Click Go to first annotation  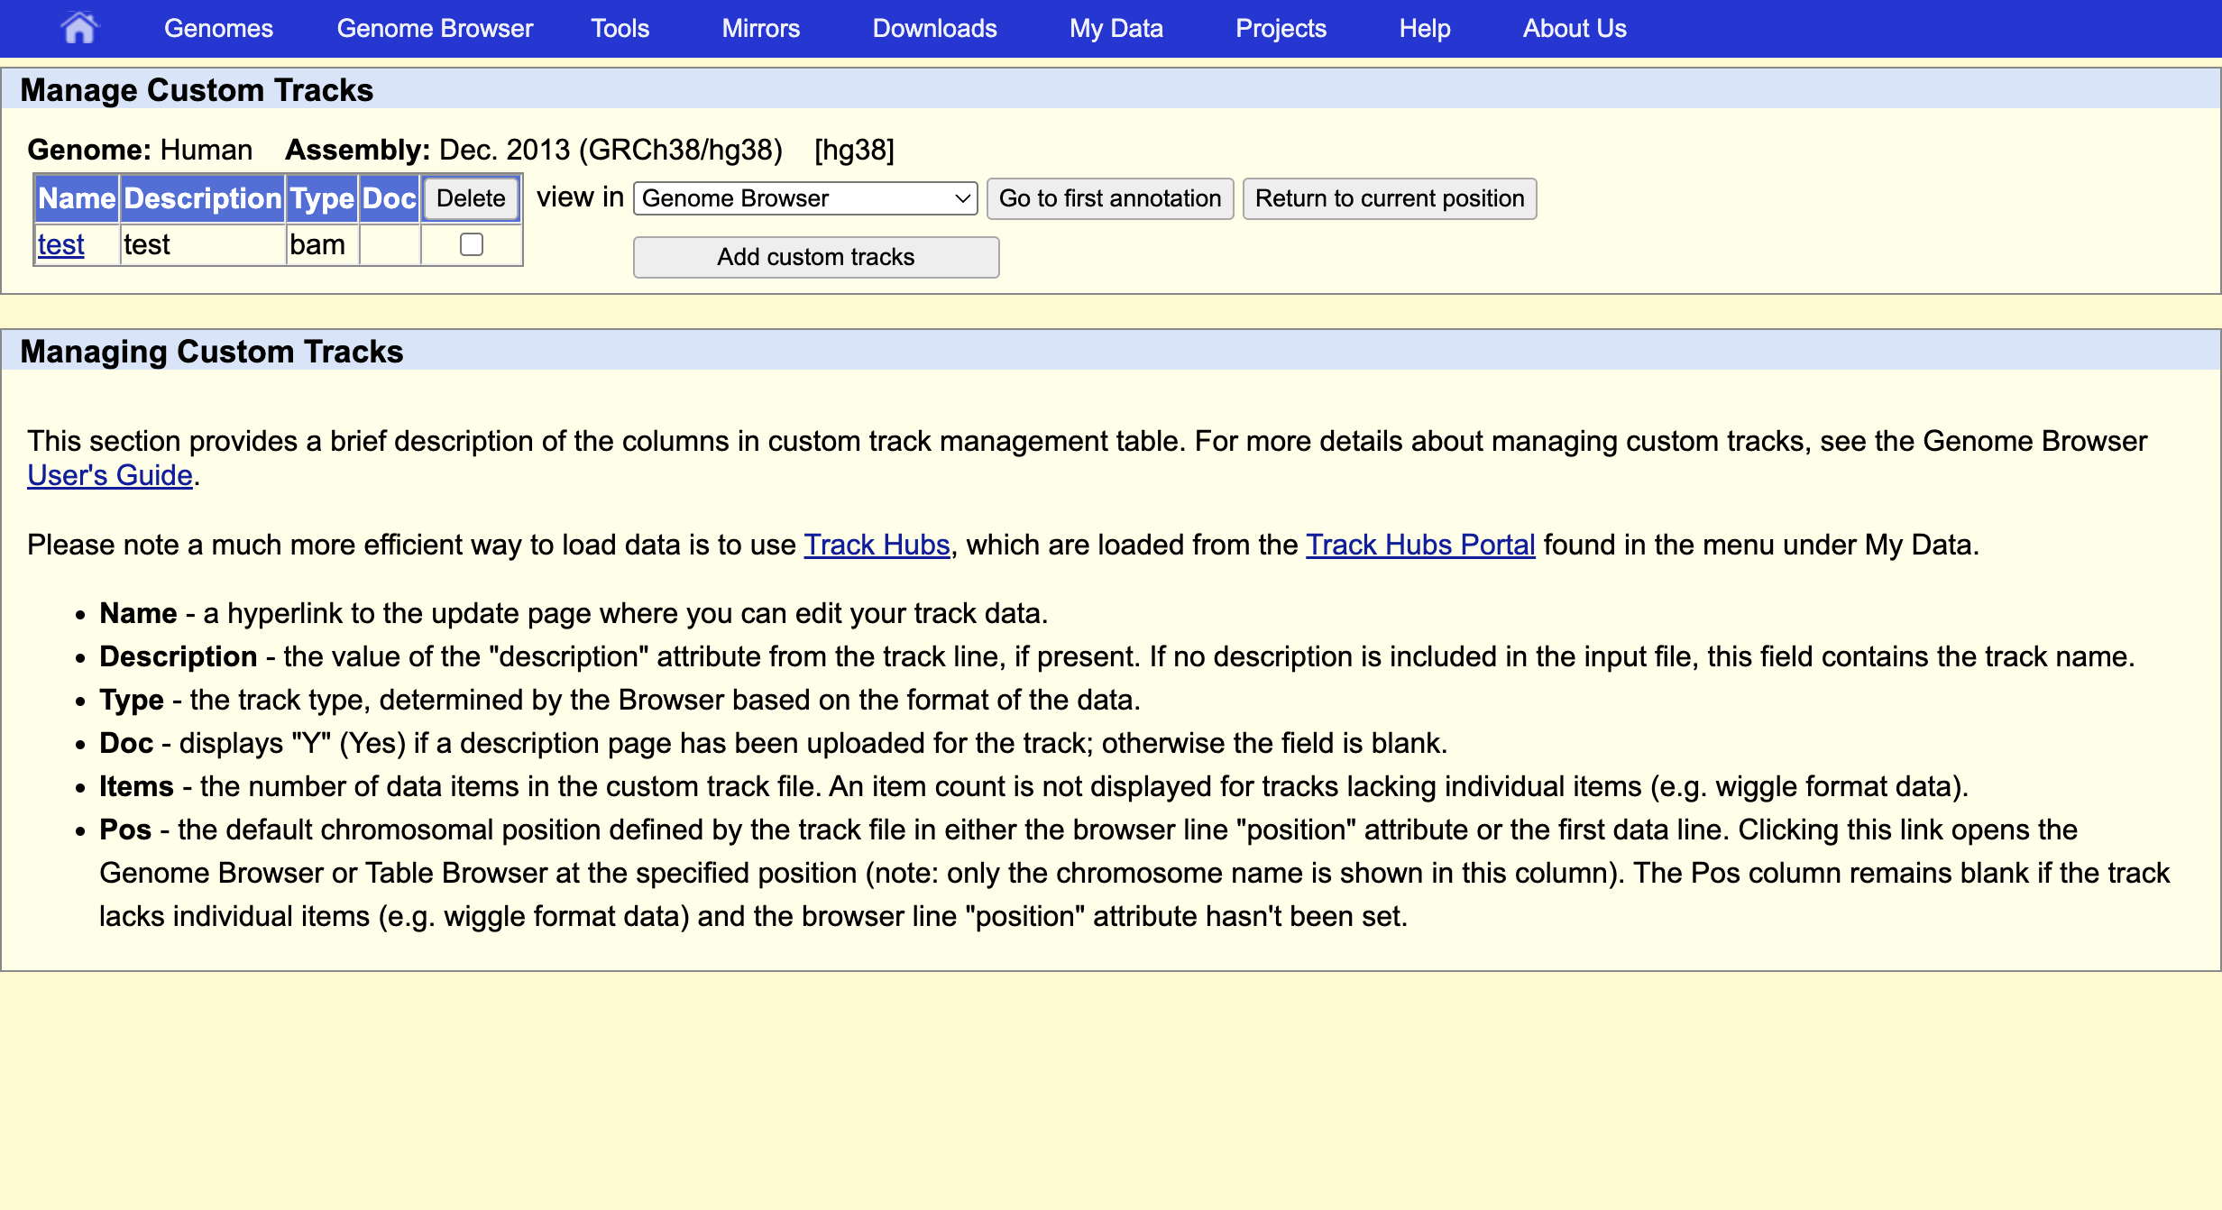1110,198
